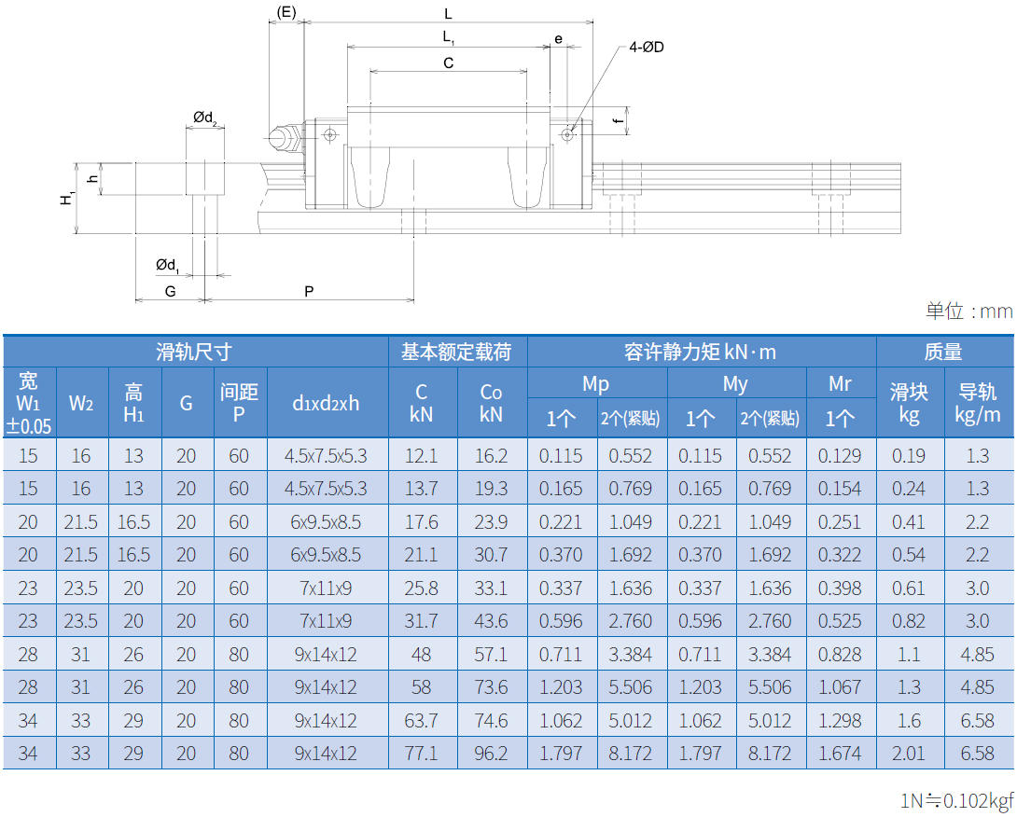This screenshot has width=1017, height=817.
Task: Click the 容许静力矩 kN·m header
Action: pyautogui.click(x=701, y=352)
